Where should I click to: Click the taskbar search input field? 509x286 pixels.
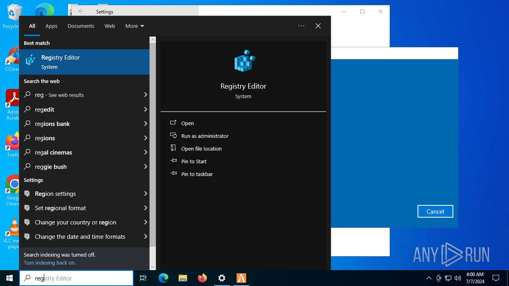(x=76, y=278)
